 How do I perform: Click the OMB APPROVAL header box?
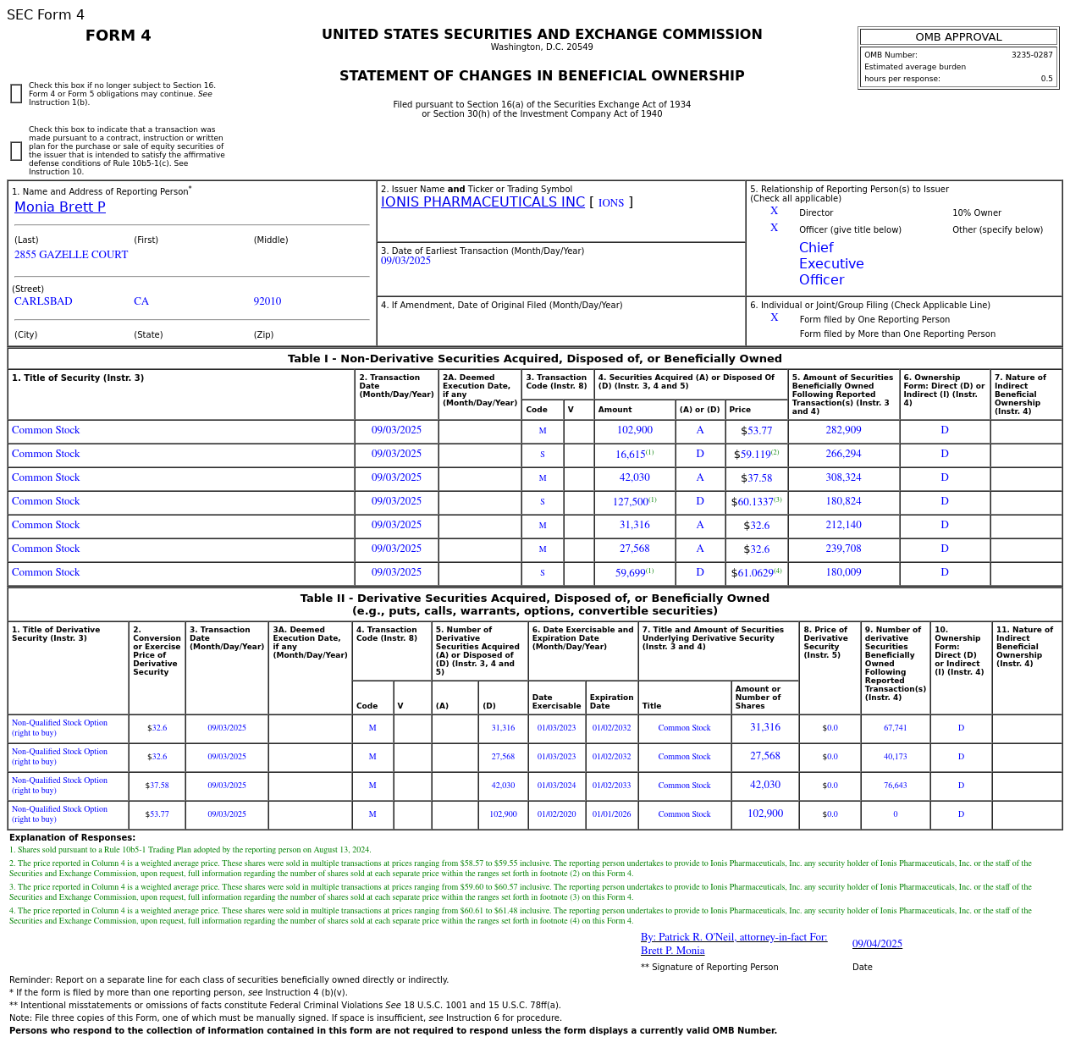point(958,37)
